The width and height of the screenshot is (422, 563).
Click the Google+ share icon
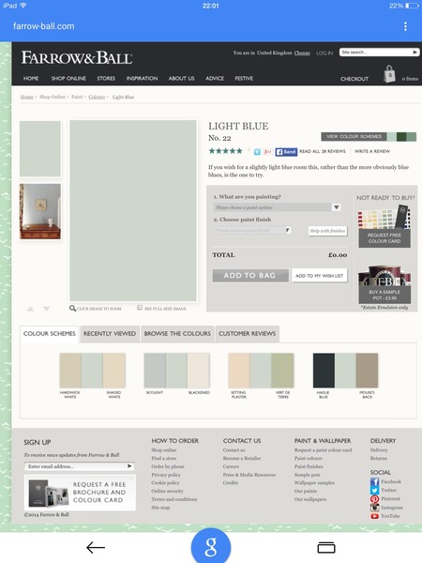pyautogui.click(x=267, y=151)
